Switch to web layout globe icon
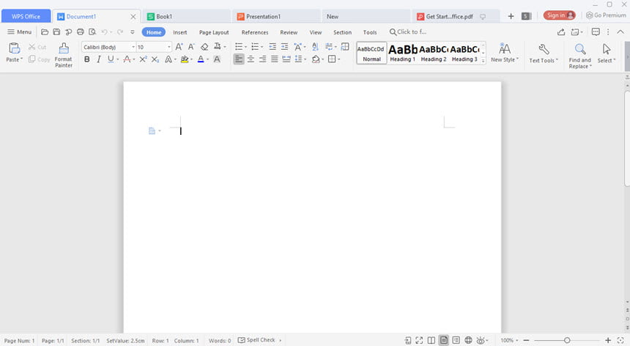The width and height of the screenshot is (630, 346). pyautogui.click(x=468, y=340)
